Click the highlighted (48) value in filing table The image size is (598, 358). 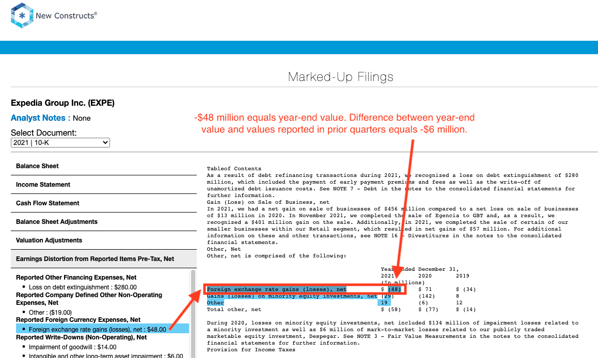tap(395, 289)
